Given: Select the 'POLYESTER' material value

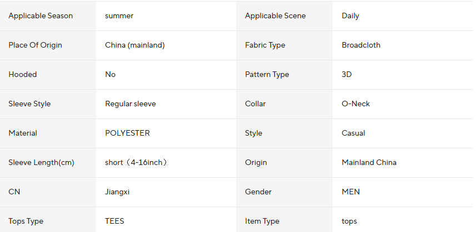Looking at the screenshot, I should pyautogui.click(x=127, y=133).
